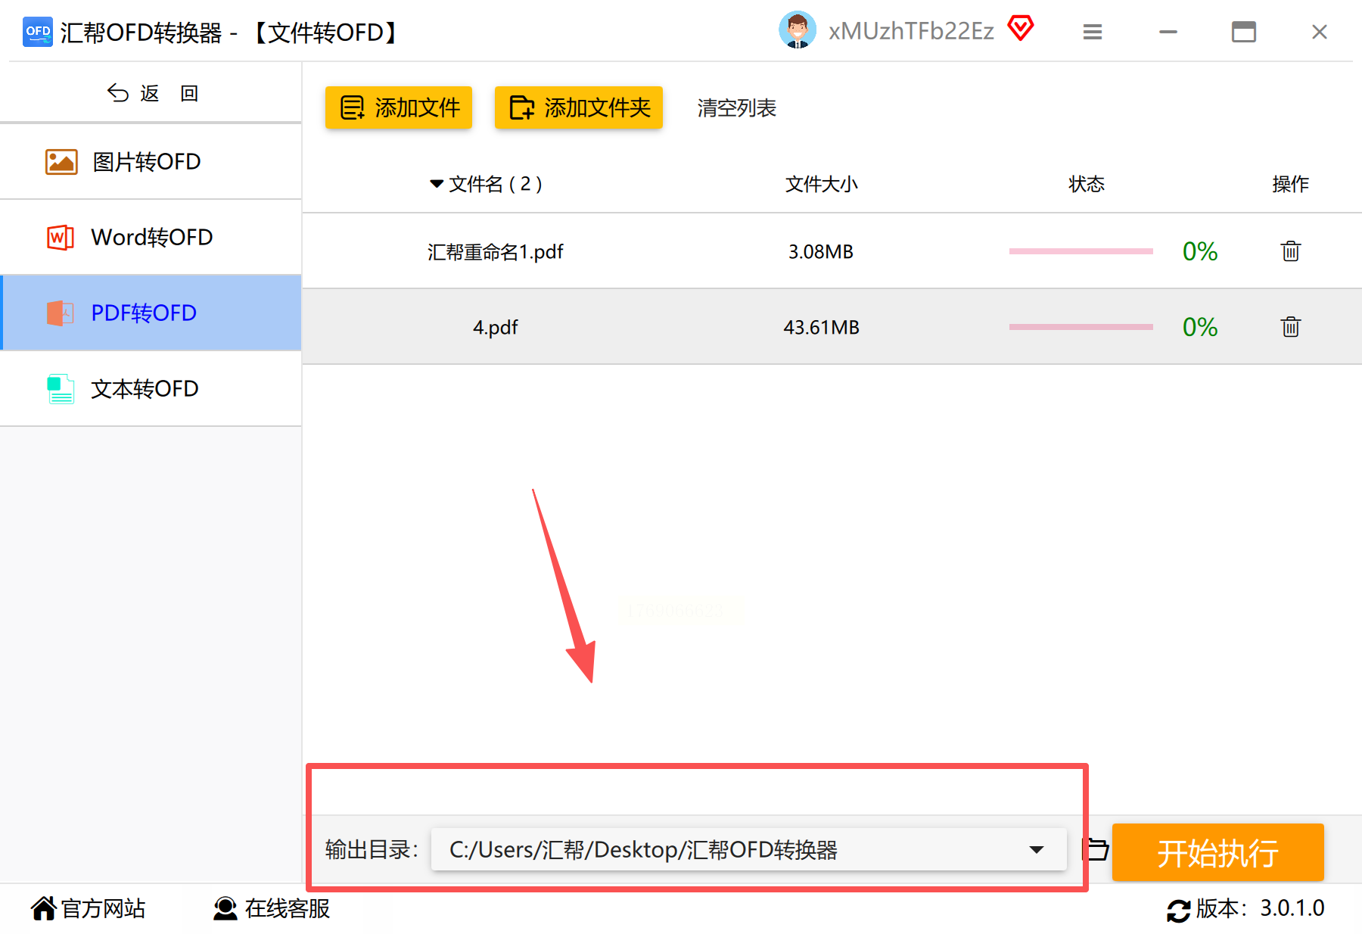The height and width of the screenshot is (934, 1362).
Task: Click progress bar for 4.pdf
Action: pyautogui.click(x=1081, y=327)
